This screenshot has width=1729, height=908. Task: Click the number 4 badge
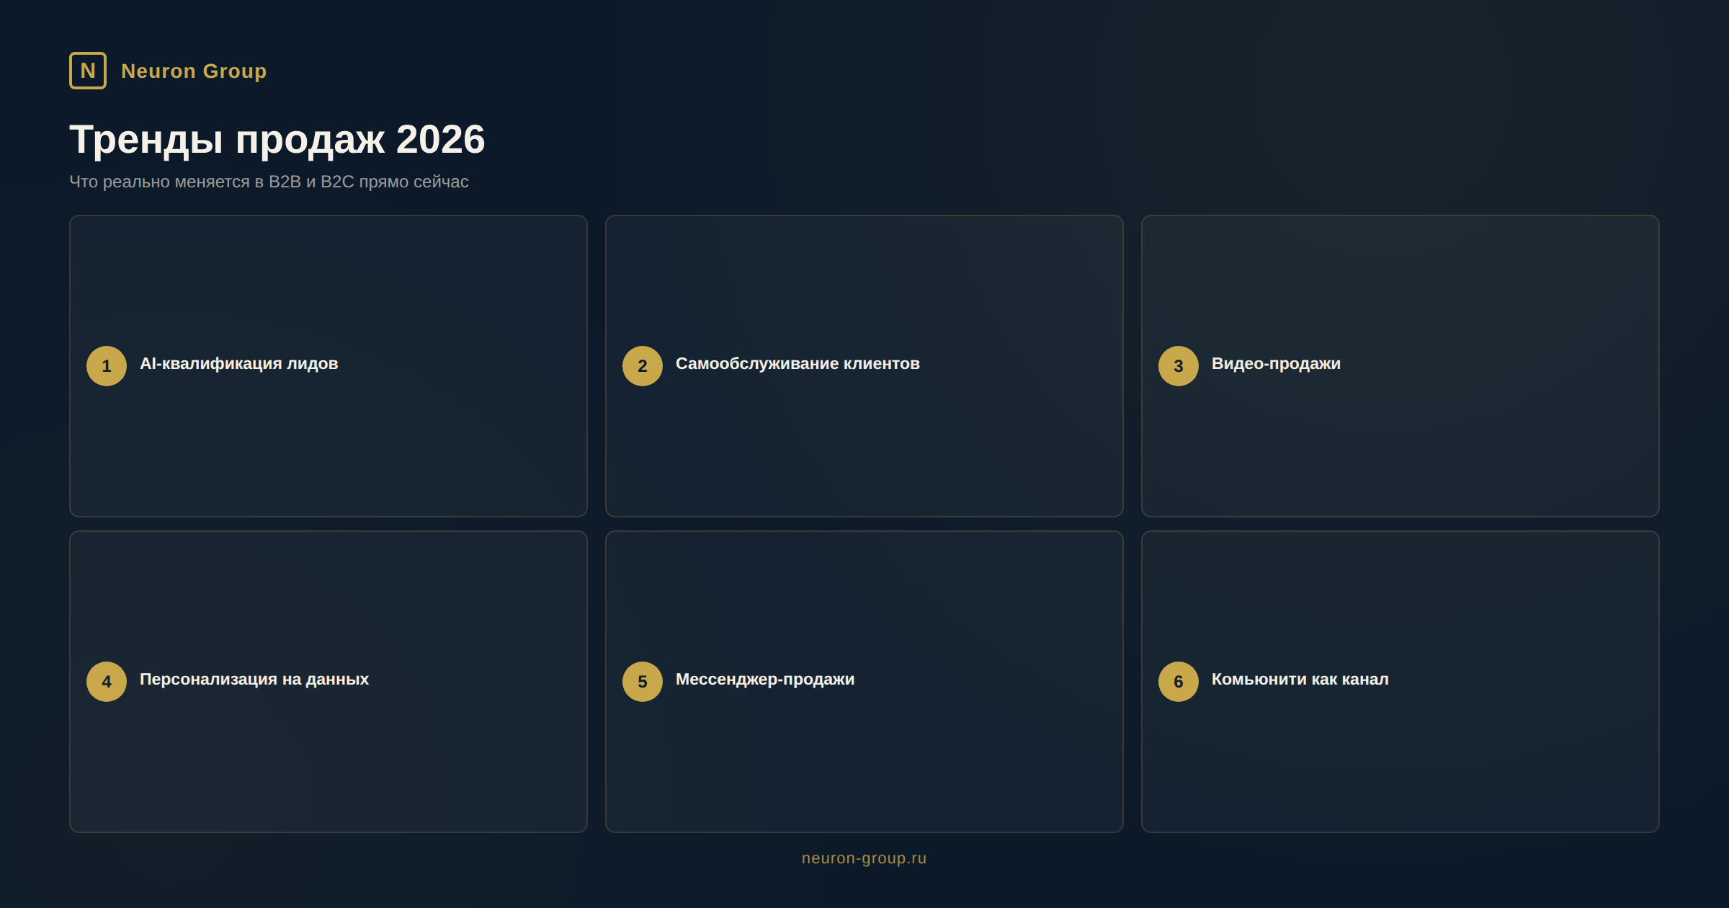[x=107, y=682]
